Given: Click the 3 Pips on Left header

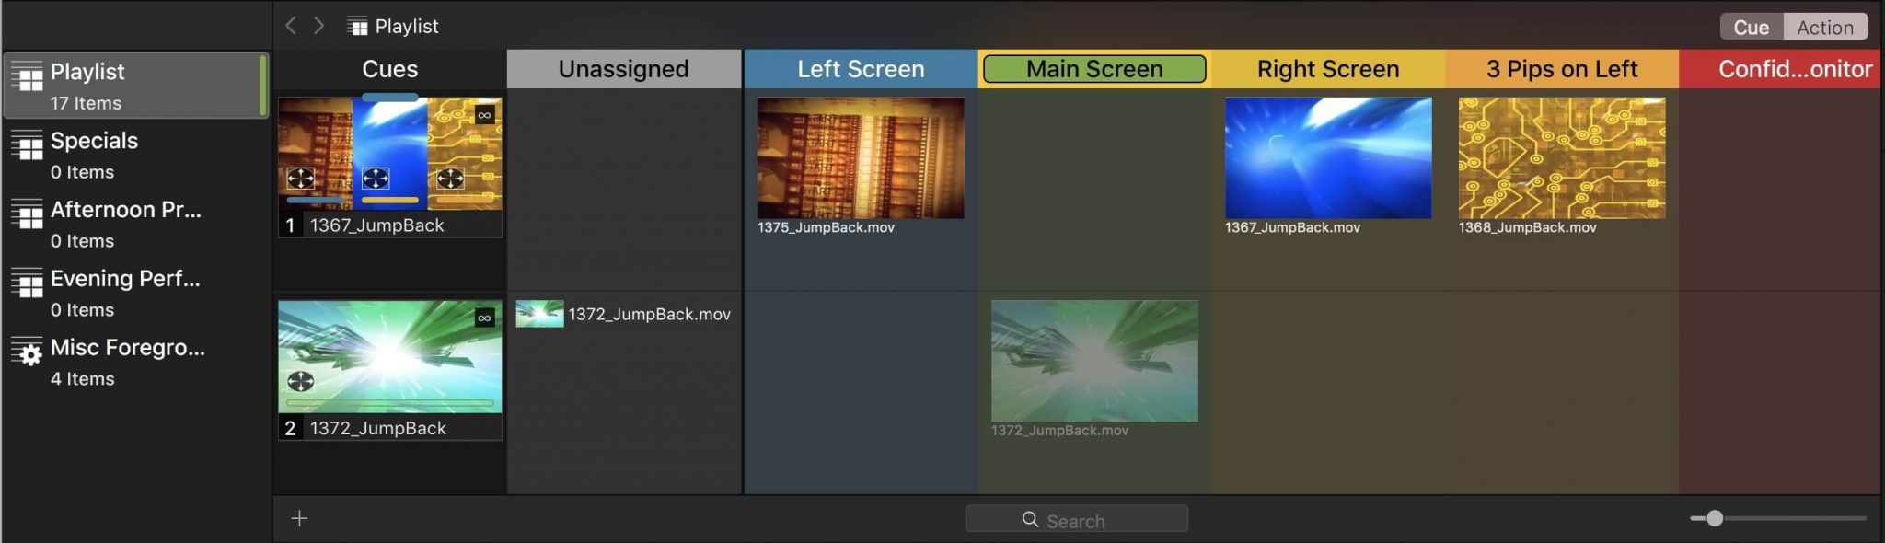Looking at the screenshot, I should pos(1561,69).
